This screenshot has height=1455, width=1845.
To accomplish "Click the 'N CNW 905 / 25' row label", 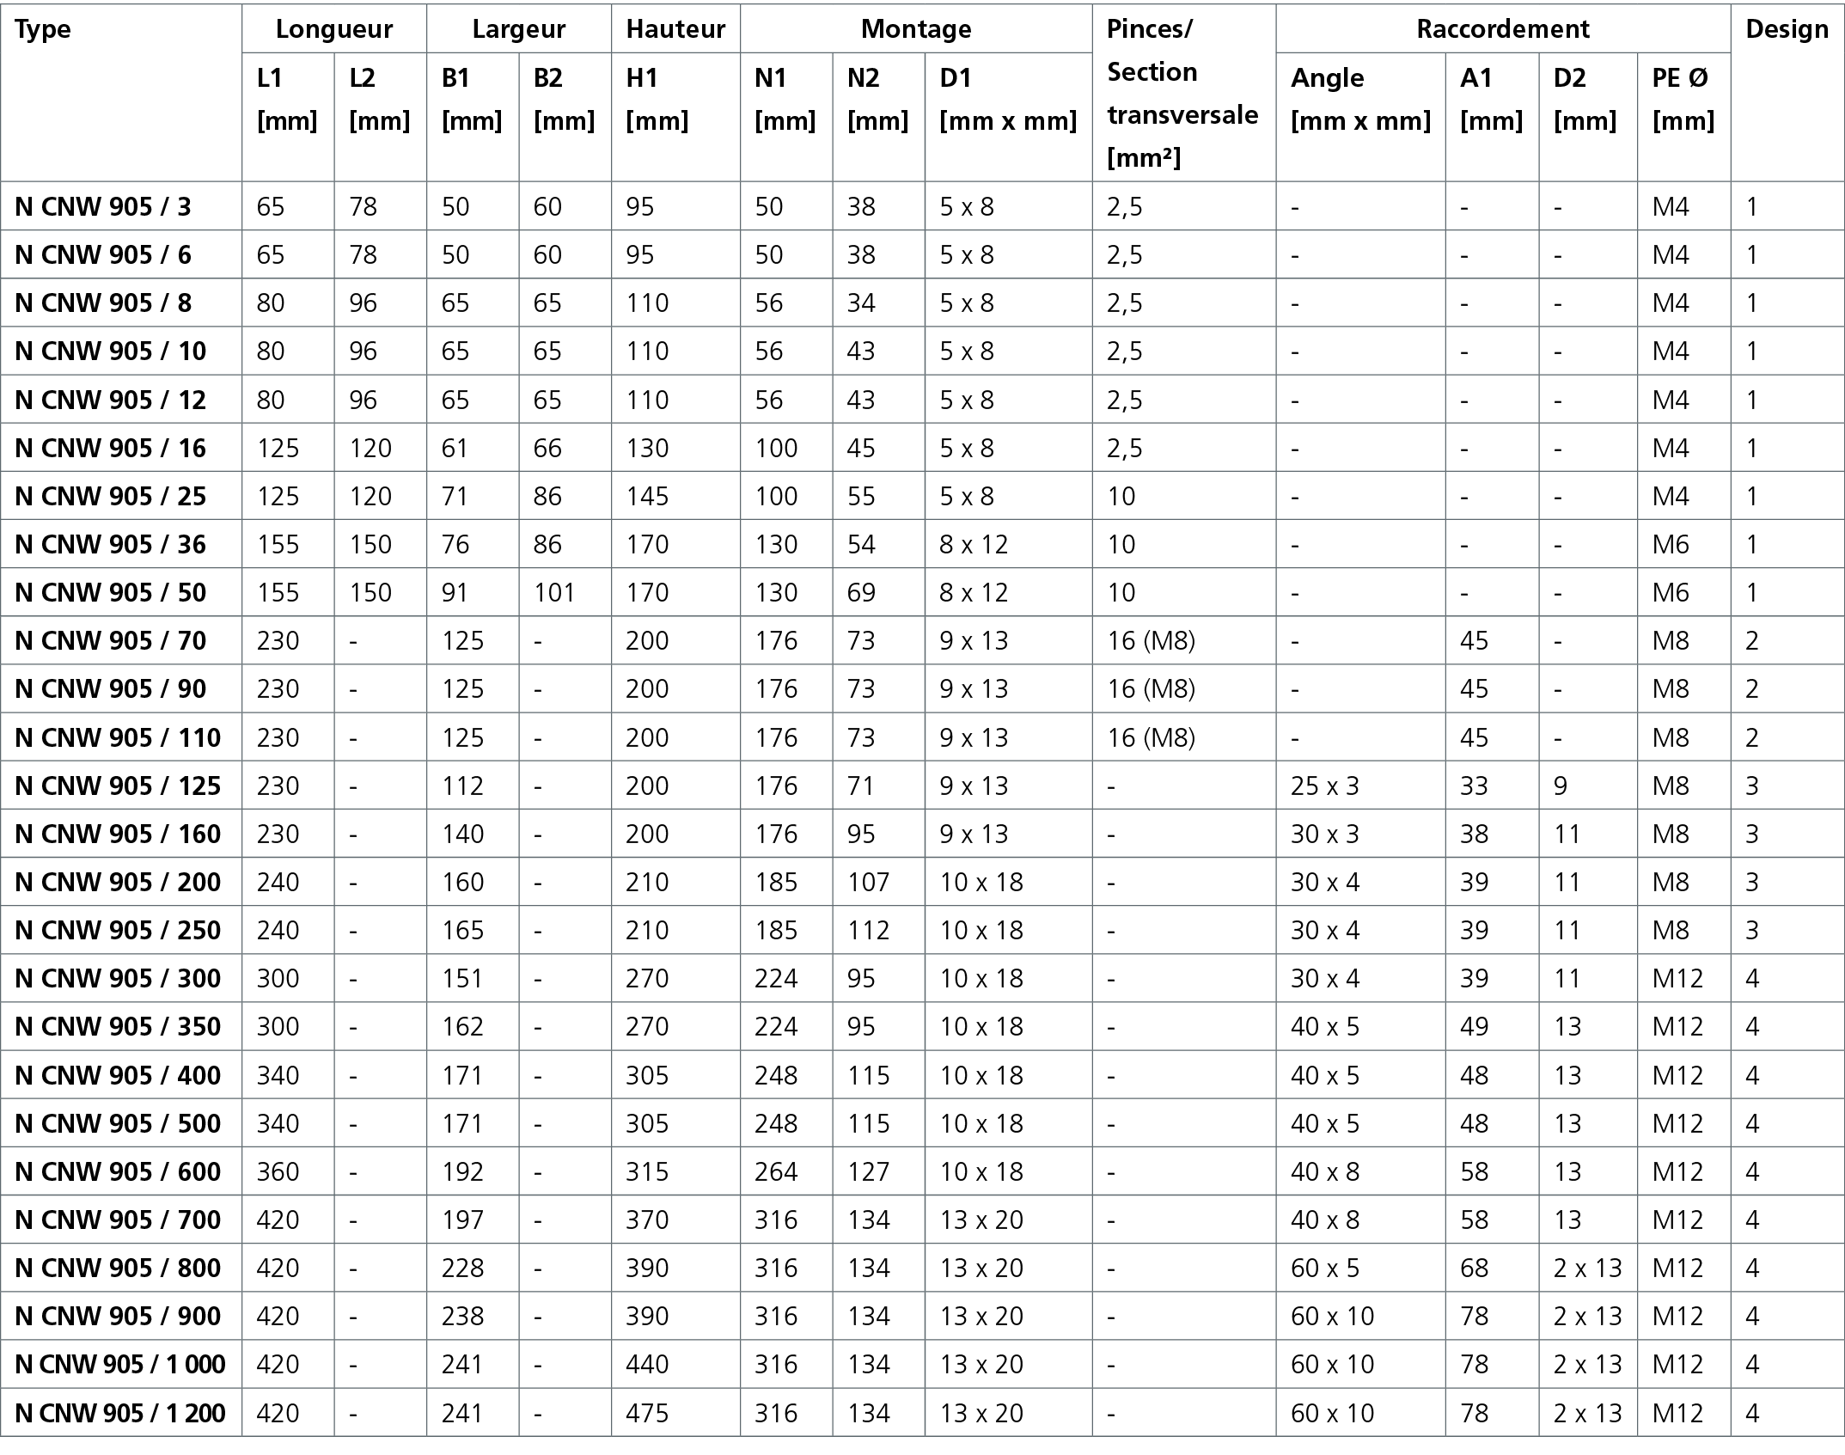I will (x=111, y=496).
